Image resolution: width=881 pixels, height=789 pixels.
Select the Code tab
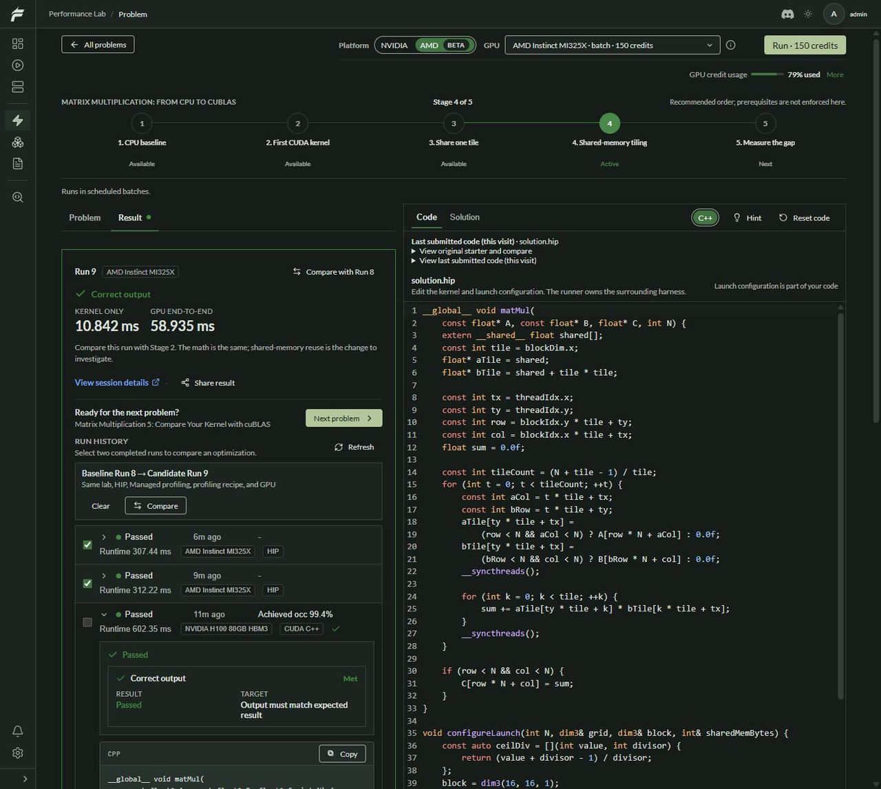[427, 217]
